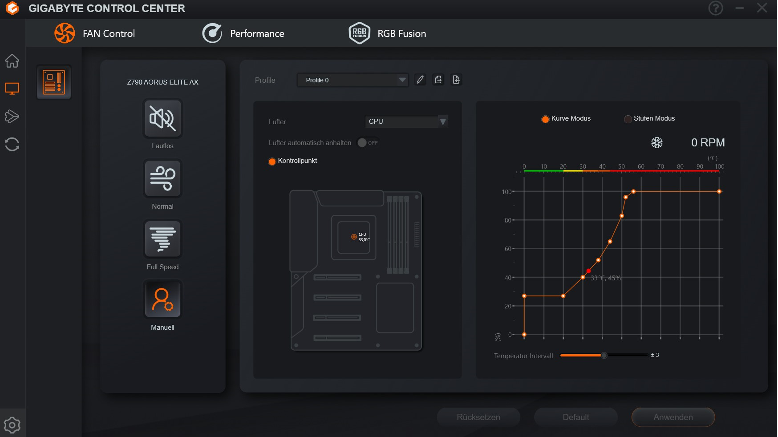Select Kurve Modus radio button
The image size is (778, 437).
click(x=545, y=119)
